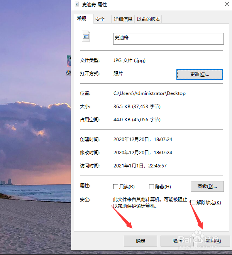Switch to the 安全 tab

[102, 19]
